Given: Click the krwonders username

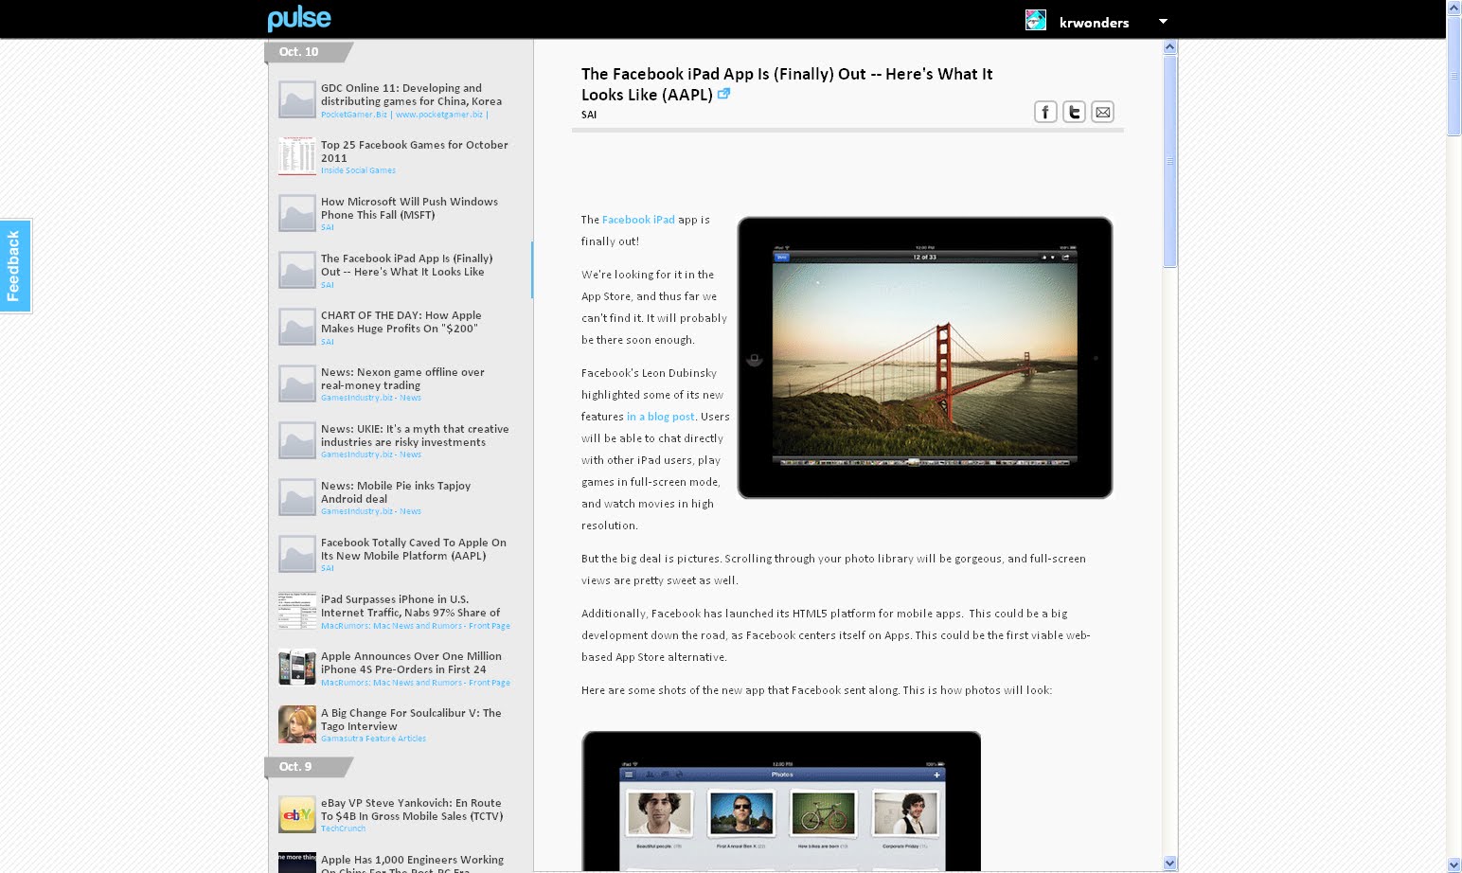Looking at the screenshot, I should coord(1094,23).
